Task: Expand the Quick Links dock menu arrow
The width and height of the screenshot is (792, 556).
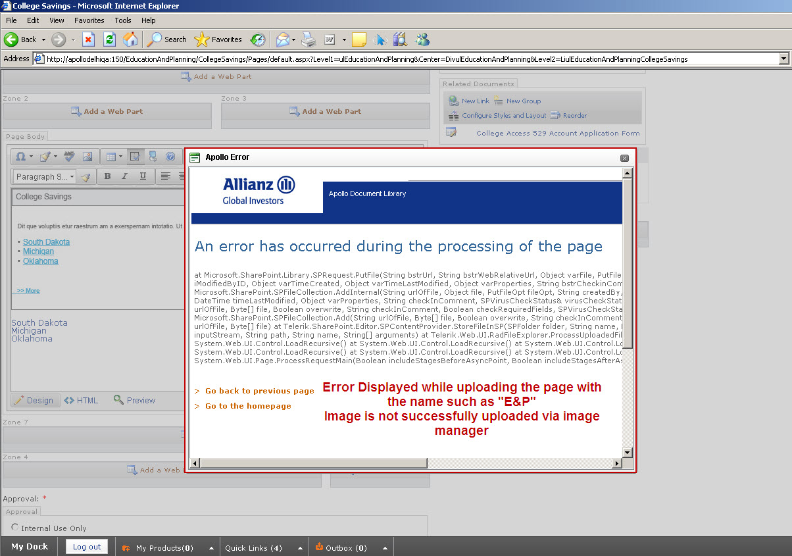Action: click(x=301, y=548)
